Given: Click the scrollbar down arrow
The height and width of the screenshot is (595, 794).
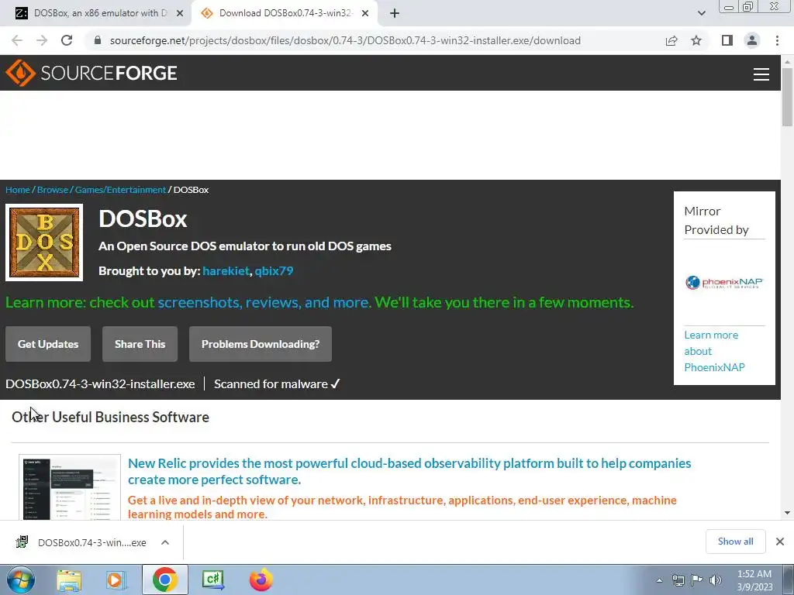Looking at the screenshot, I should (787, 513).
